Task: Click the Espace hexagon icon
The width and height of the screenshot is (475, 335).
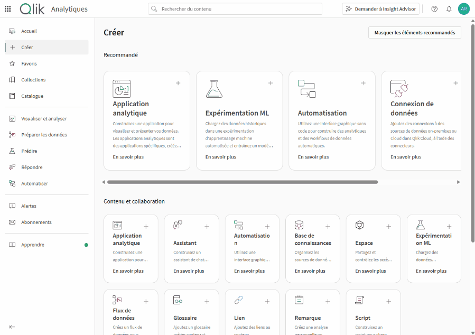Action: pos(359,225)
